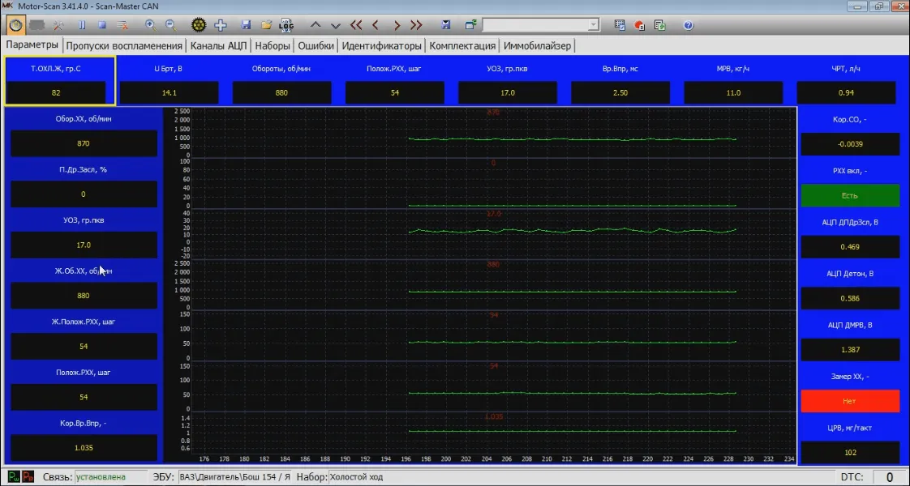Click the single left red arrow
Screen dimensions: 910x486
tap(376, 25)
